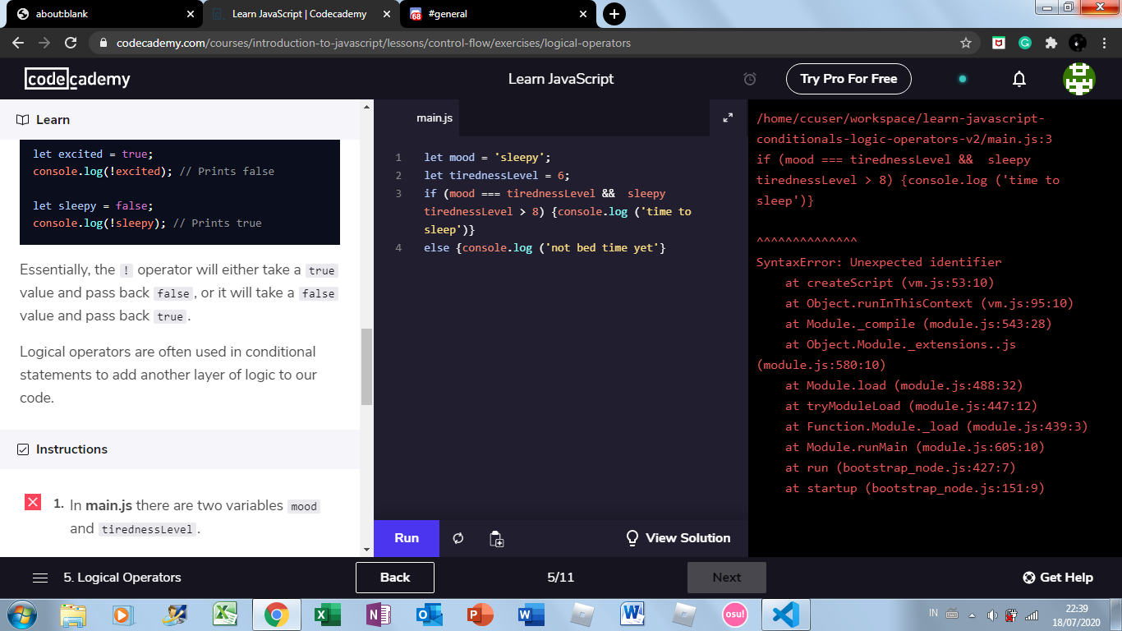This screenshot has width=1122, height=631.
Task: Open the Grammarly extension icon
Action: click(x=1025, y=43)
